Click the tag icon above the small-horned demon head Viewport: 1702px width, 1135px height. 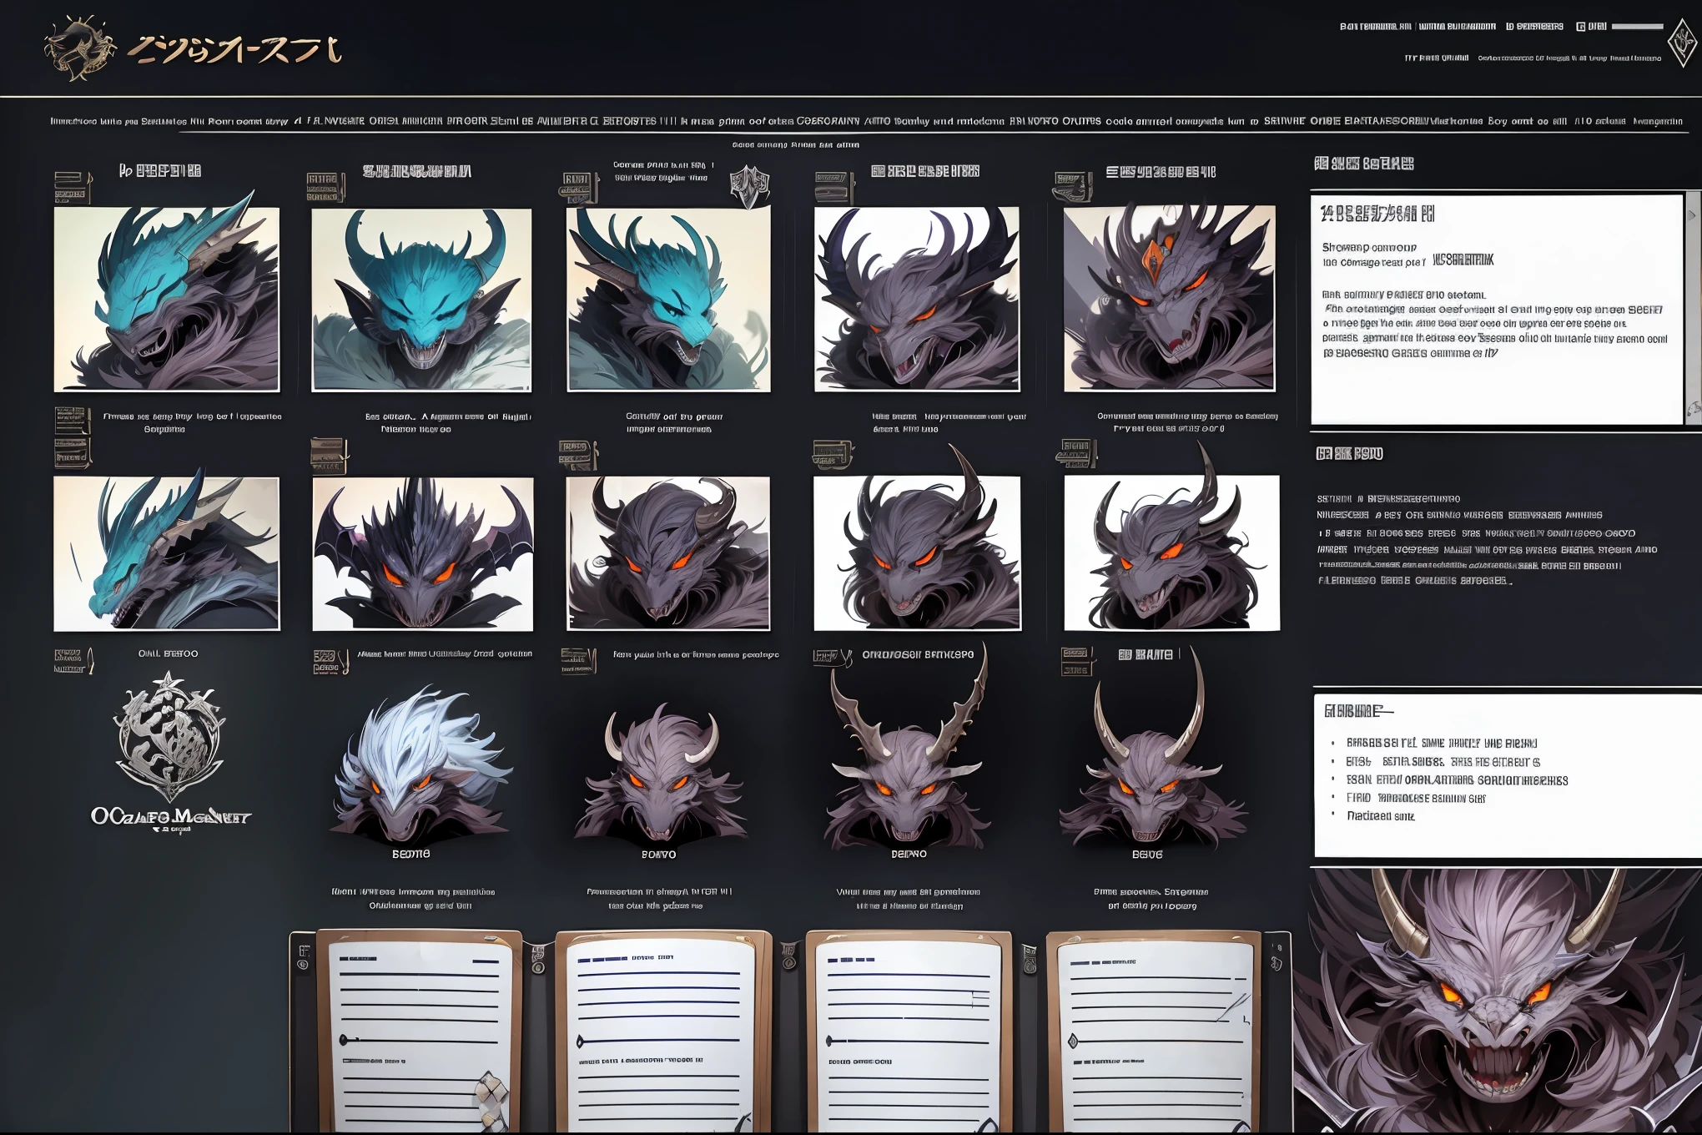click(x=578, y=660)
